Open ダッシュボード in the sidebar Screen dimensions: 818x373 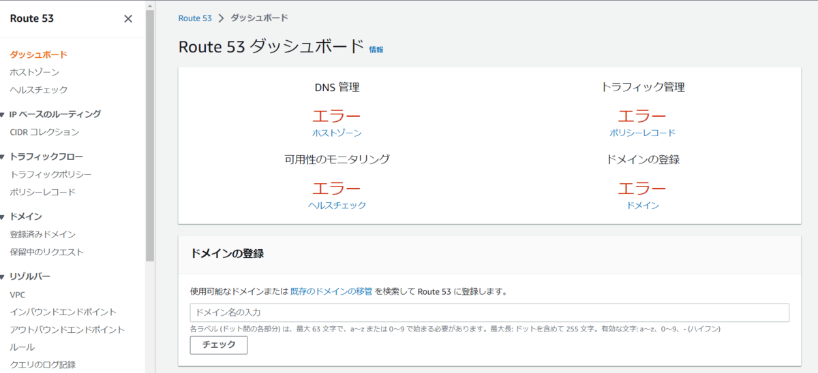(38, 54)
